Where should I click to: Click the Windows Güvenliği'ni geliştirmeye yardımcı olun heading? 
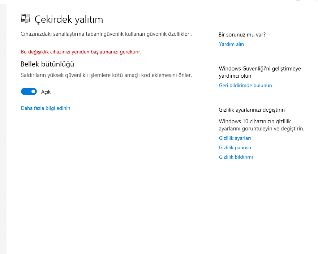click(x=260, y=72)
